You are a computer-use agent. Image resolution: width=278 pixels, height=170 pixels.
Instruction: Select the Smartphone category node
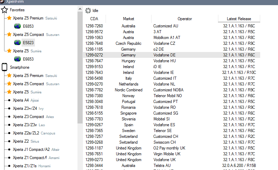(x=20, y=67)
